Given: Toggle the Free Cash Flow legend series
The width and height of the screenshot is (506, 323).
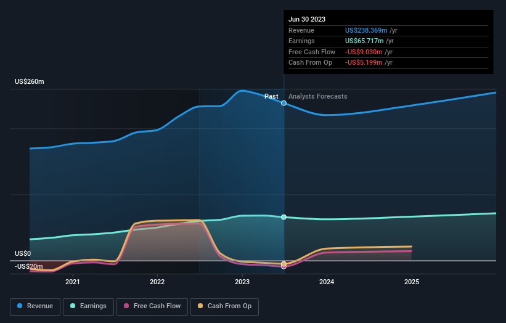Looking at the screenshot, I should 152,306.
